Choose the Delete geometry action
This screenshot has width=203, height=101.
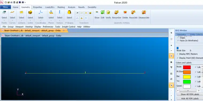click(x=125, y=12)
